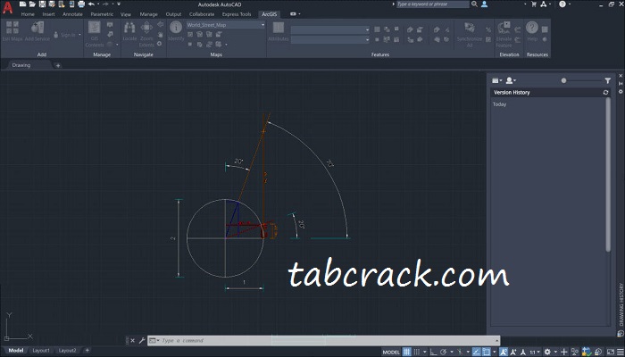The width and height of the screenshot is (625, 357).
Task: Click the customization hamburger icon in status bar
Action: tap(621, 352)
